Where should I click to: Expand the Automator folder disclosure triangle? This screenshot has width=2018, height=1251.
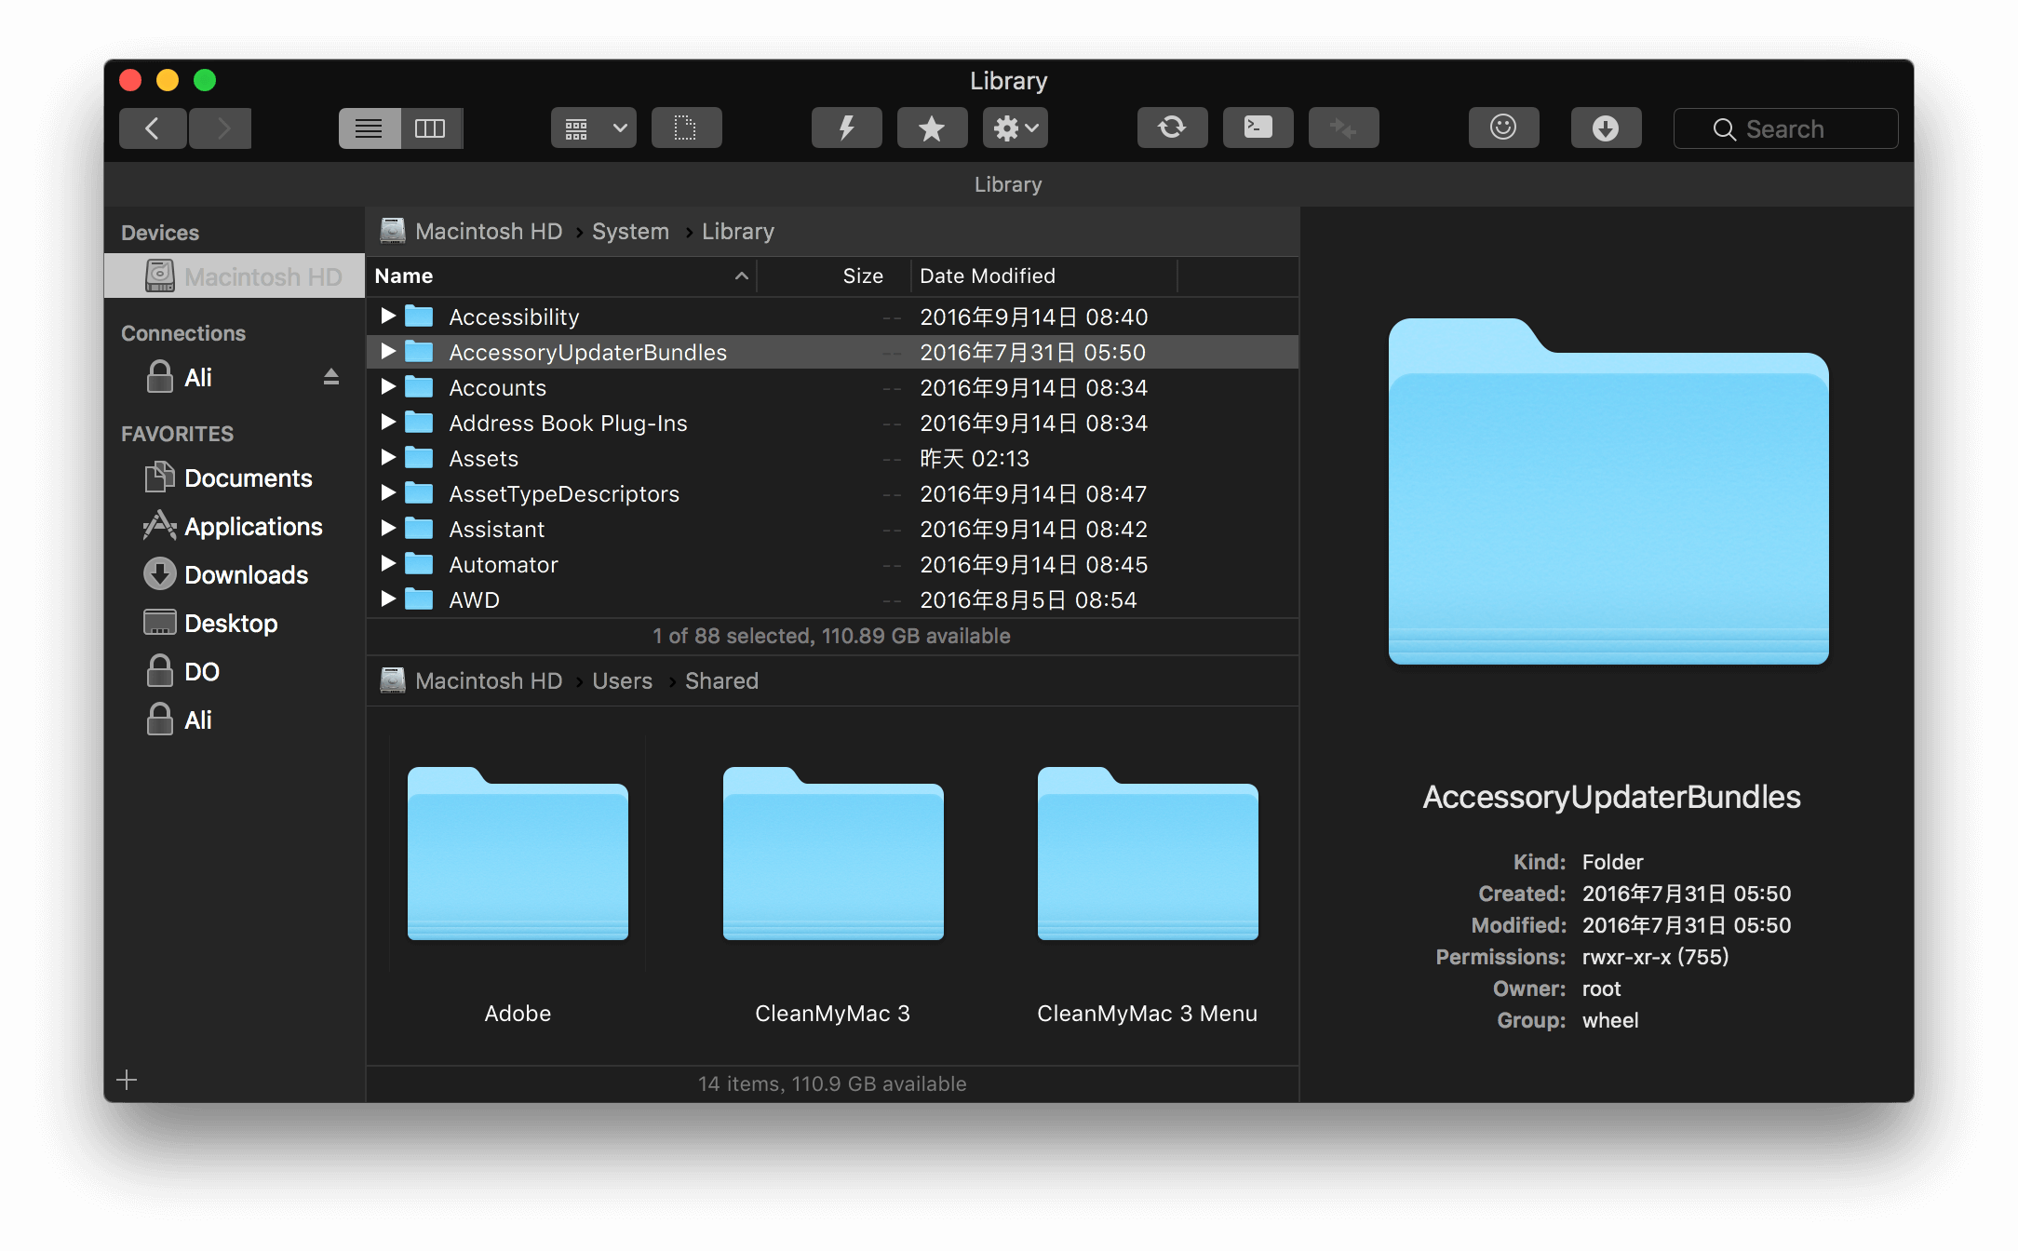(388, 564)
